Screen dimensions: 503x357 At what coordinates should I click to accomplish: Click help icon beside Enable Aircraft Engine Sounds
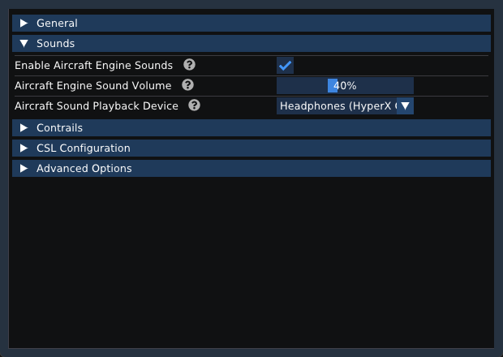tap(189, 65)
